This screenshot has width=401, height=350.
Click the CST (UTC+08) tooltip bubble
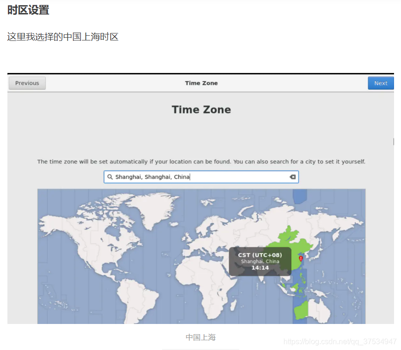[x=260, y=261]
